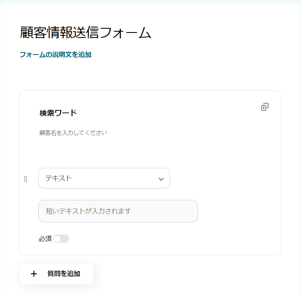Image resolution: width=301 pixels, height=294 pixels.
Task: Toggle the 必須 switch on
Action: click(61, 239)
